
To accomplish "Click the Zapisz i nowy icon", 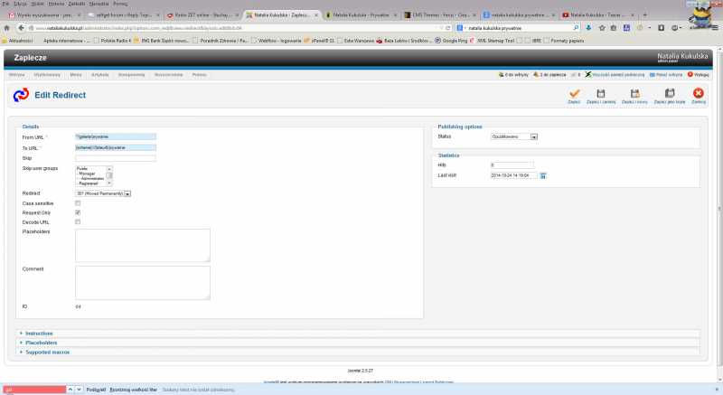I will pyautogui.click(x=632, y=93).
